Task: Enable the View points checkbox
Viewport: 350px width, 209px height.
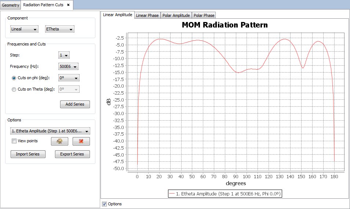Action: pyautogui.click(x=14, y=141)
